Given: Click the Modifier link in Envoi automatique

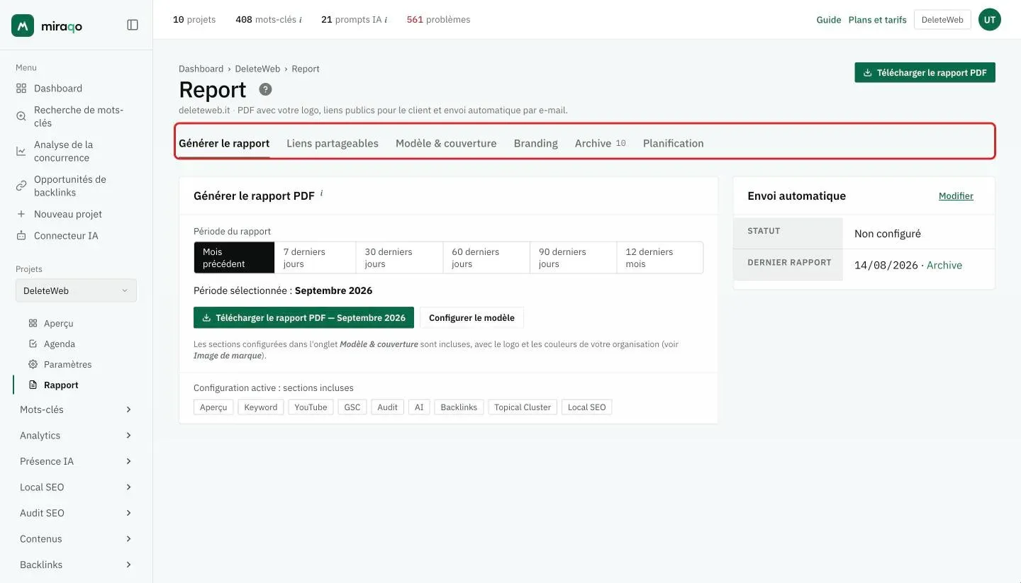Looking at the screenshot, I should click(956, 196).
